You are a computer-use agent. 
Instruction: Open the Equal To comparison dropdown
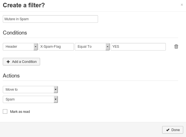pyautogui.click(x=90, y=47)
